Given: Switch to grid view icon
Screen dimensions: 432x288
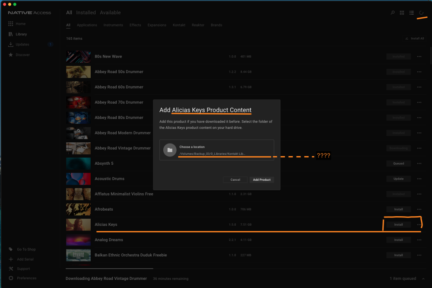Looking at the screenshot, I should point(402,13).
